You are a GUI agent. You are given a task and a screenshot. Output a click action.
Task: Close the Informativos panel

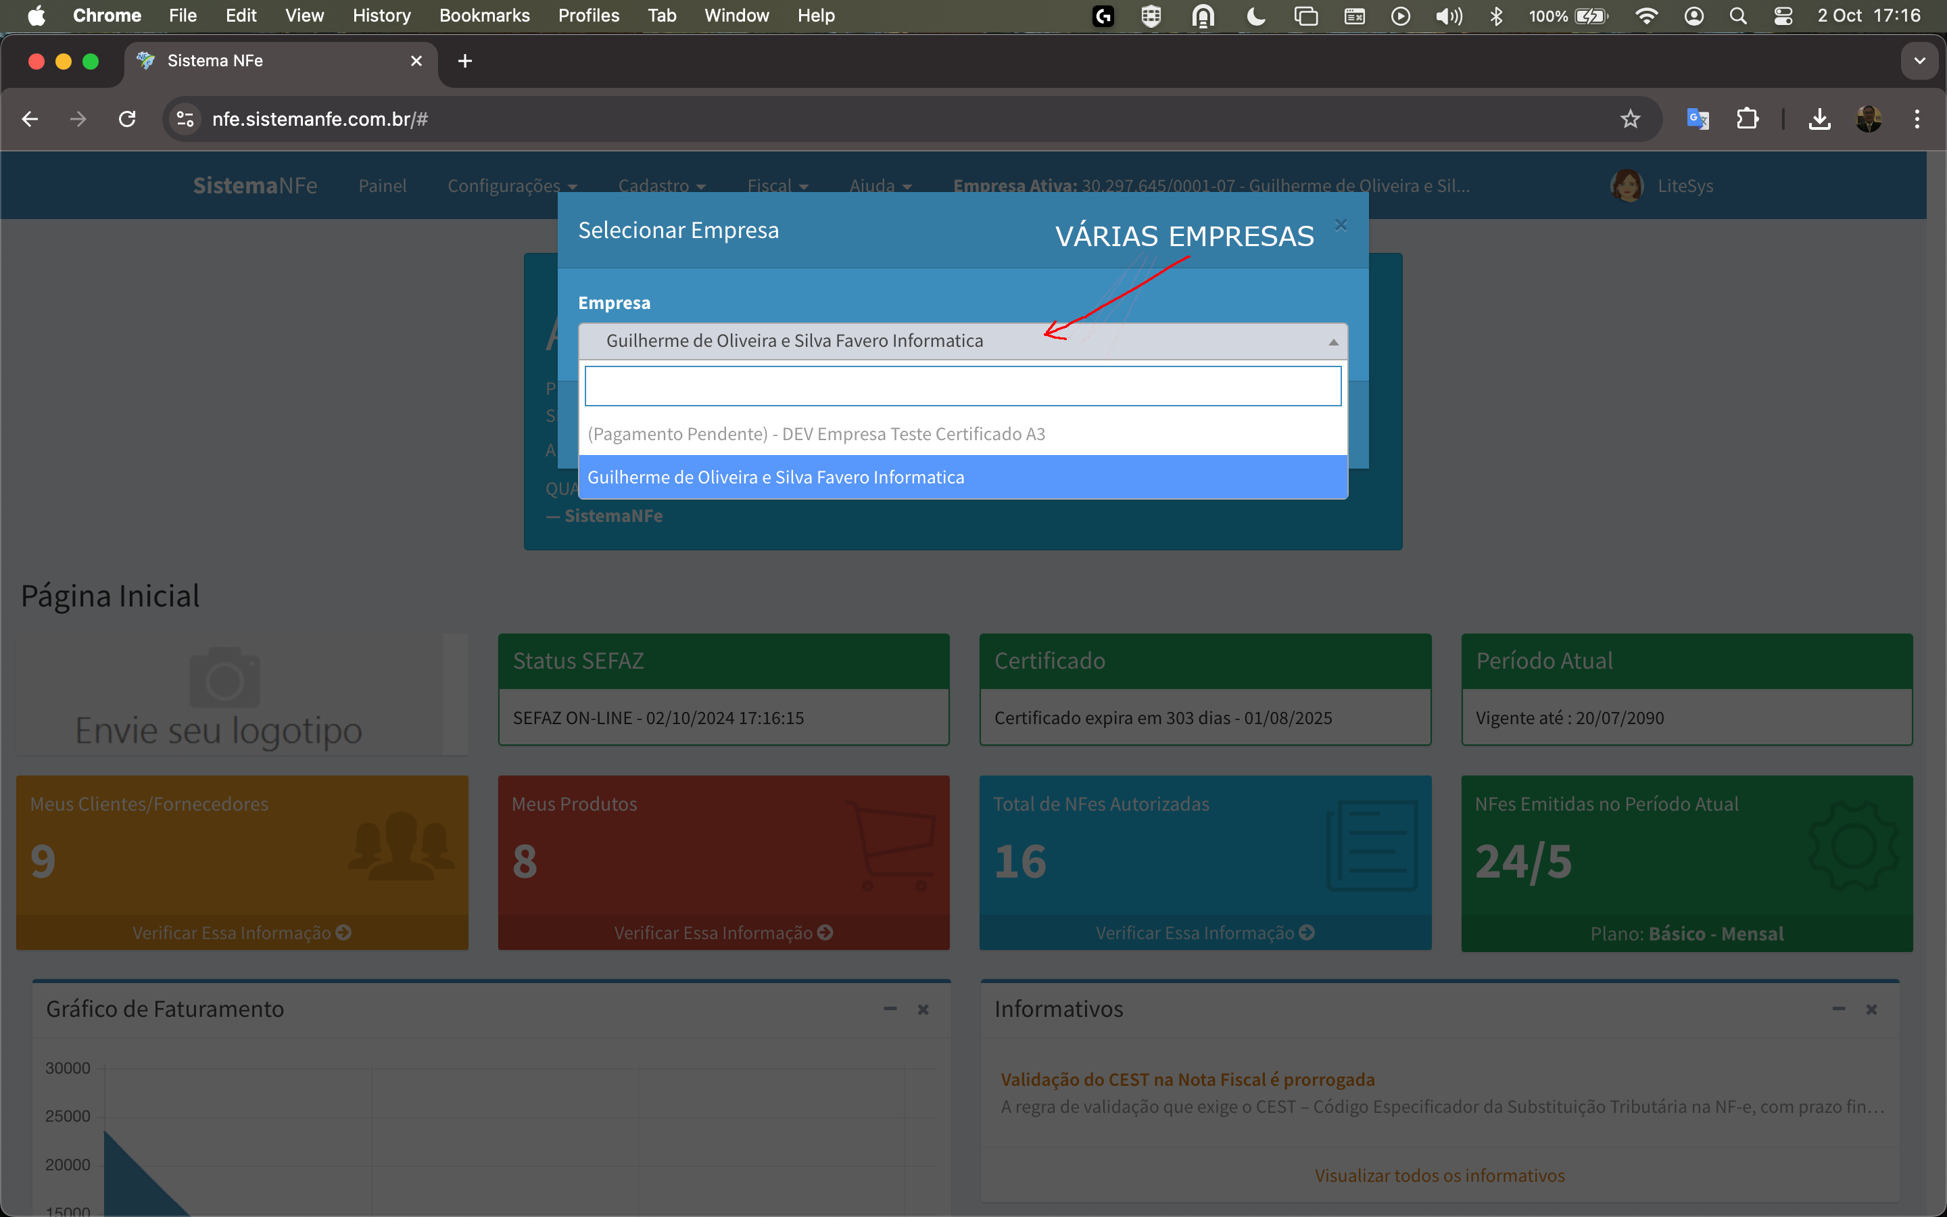tap(1871, 1009)
